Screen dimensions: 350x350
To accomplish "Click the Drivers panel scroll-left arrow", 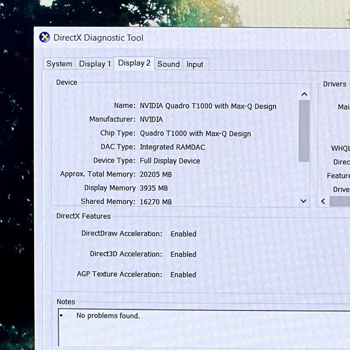I will tap(323, 201).
